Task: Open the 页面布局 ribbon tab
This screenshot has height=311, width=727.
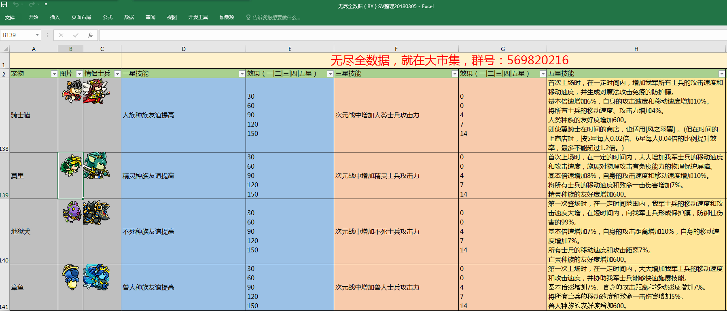Action: point(81,17)
